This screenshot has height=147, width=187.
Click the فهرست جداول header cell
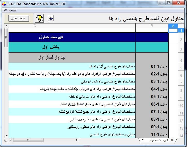tap(72, 37)
